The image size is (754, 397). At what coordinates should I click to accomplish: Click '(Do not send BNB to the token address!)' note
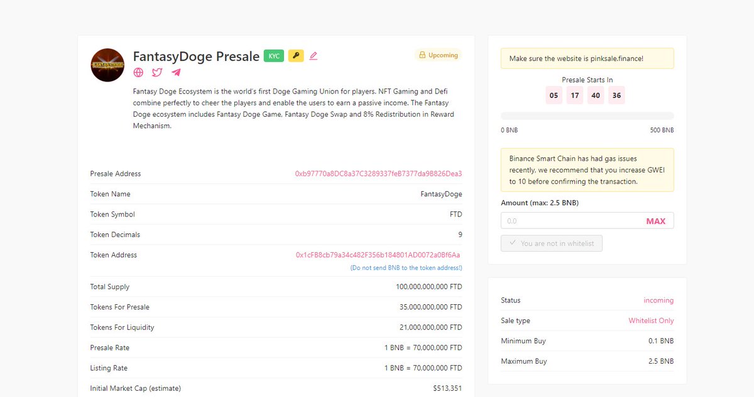point(406,268)
